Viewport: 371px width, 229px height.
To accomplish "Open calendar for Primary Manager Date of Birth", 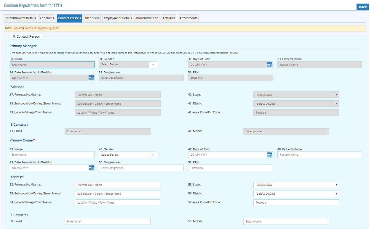I will pos(269,65).
